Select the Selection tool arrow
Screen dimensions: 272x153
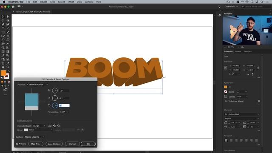pyautogui.click(x=3, y=17)
